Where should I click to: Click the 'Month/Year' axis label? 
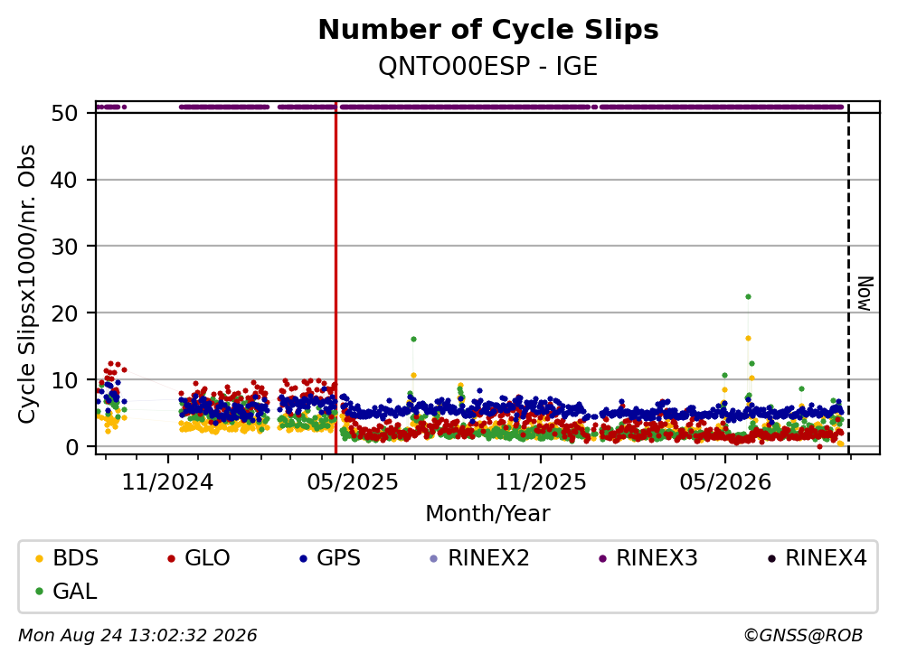click(487, 514)
